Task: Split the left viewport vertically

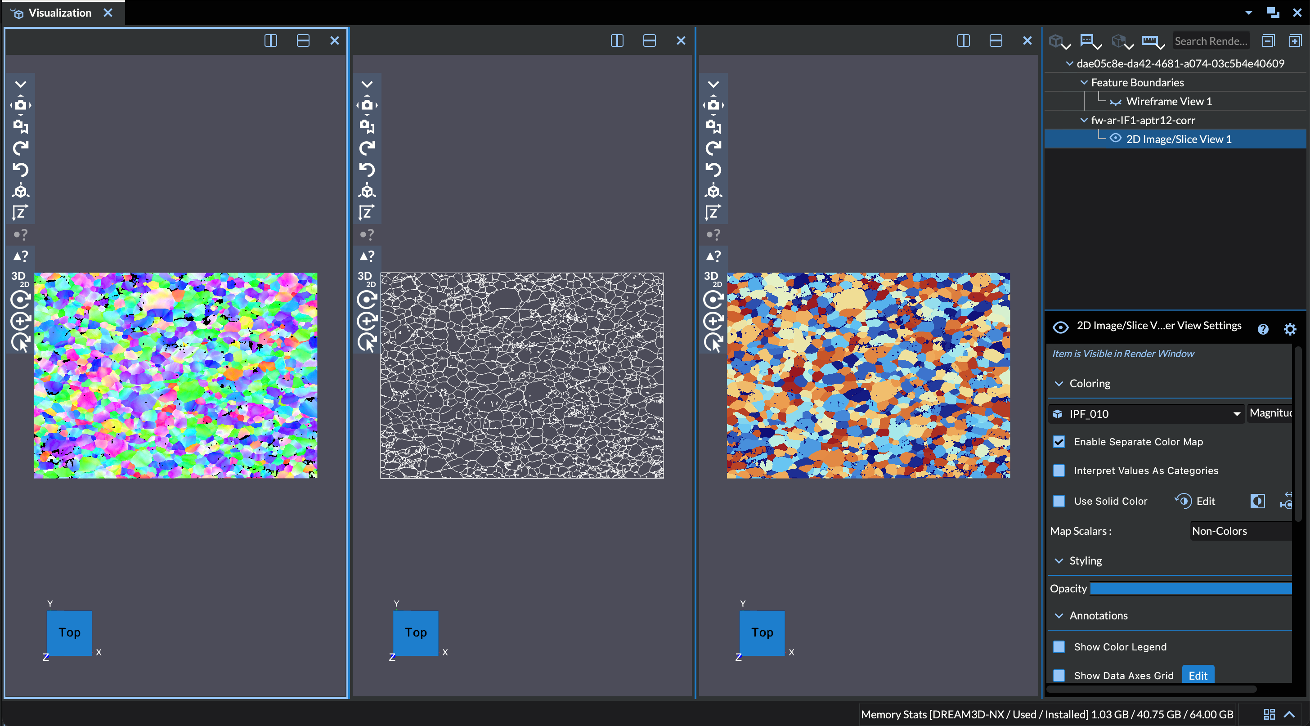Action: click(270, 40)
